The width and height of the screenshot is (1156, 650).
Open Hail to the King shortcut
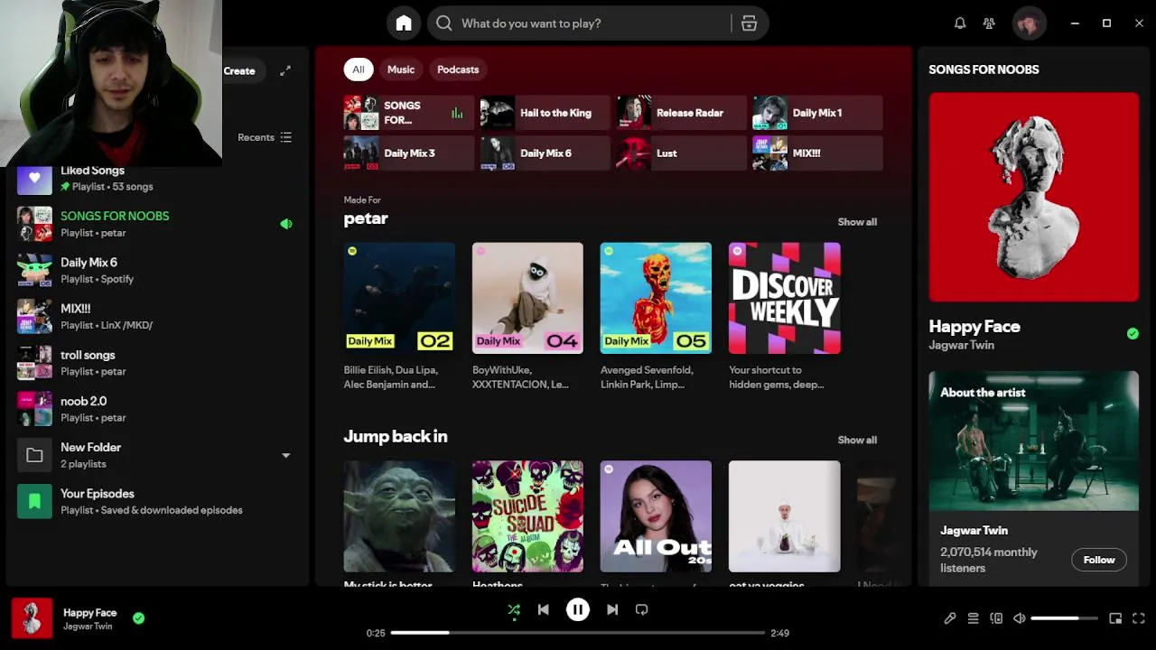click(545, 113)
